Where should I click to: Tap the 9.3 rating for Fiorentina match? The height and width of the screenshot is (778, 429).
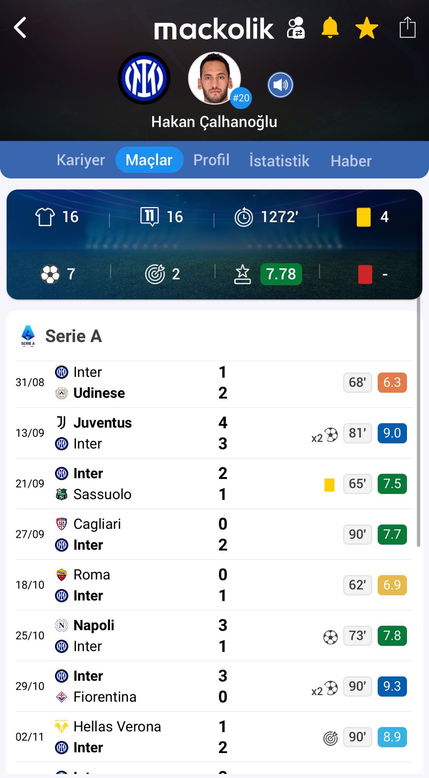coord(392,686)
